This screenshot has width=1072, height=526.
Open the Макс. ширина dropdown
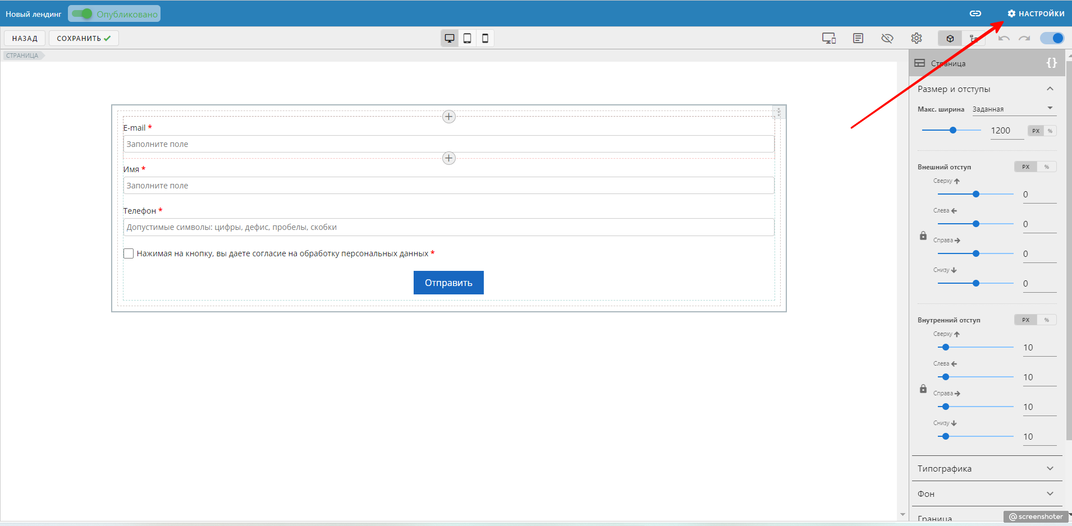1013,109
